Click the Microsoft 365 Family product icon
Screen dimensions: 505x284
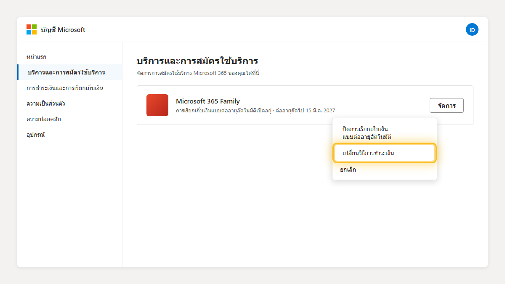point(157,105)
